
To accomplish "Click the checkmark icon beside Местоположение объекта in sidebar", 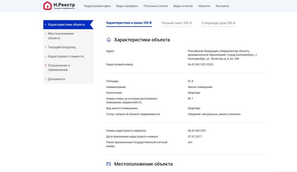I will [x=46, y=33].
